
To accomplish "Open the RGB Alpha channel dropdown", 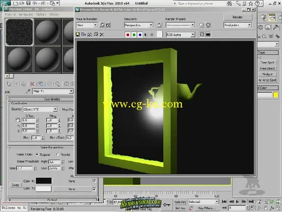I will point(180,35).
